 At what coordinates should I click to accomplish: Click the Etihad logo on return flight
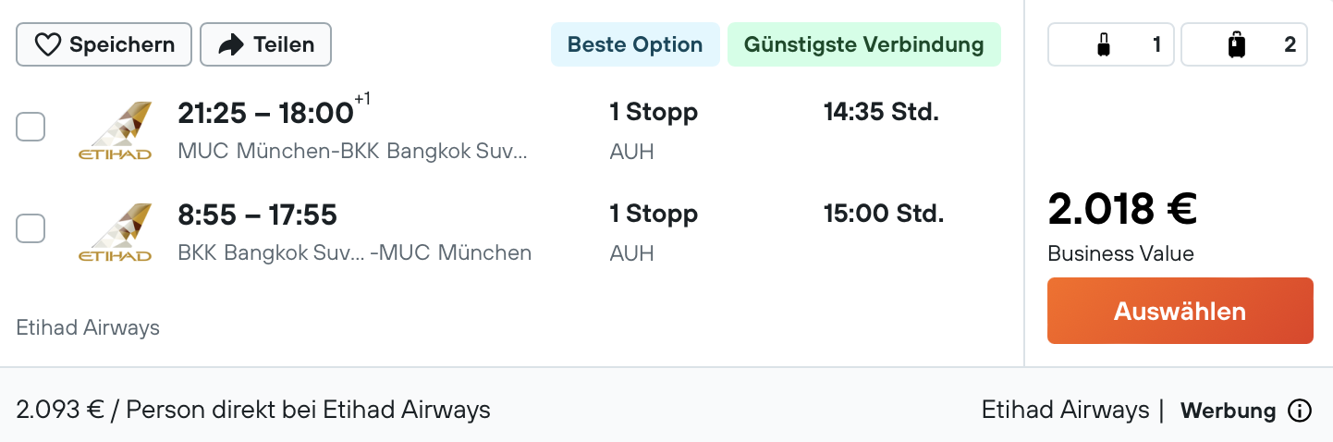pos(116,231)
